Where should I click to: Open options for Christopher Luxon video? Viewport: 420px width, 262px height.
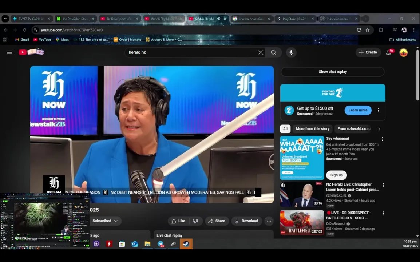[x=383, y=185]
